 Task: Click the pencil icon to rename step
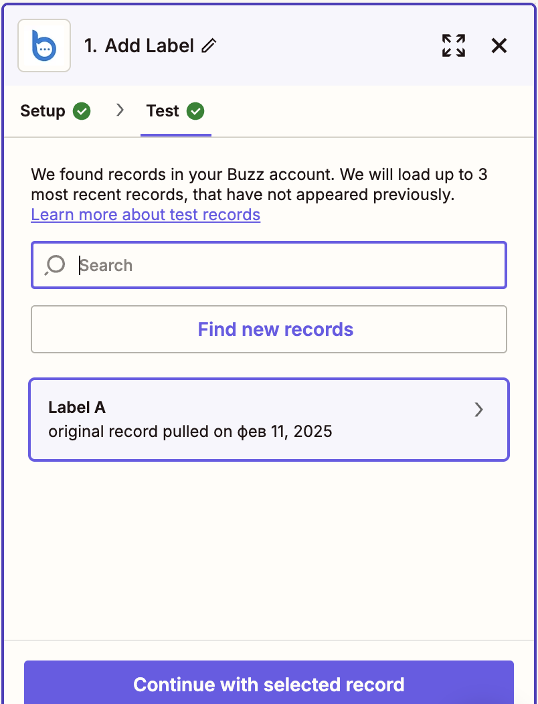(209, 46)
